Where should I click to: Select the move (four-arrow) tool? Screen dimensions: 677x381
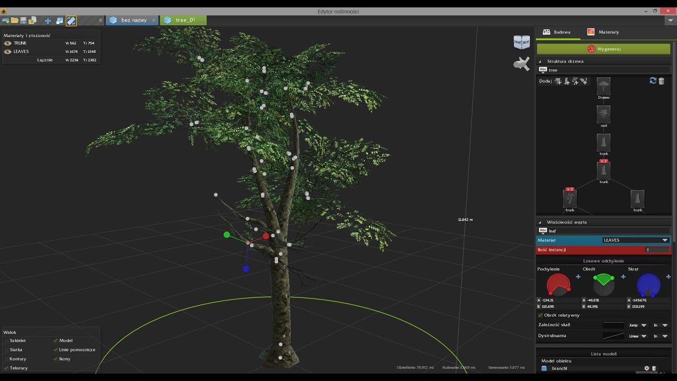(x=48, y=21)
